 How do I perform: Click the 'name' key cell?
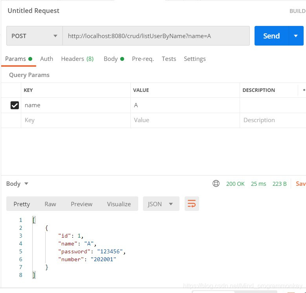pyautogui.click(x=76, y=105)
